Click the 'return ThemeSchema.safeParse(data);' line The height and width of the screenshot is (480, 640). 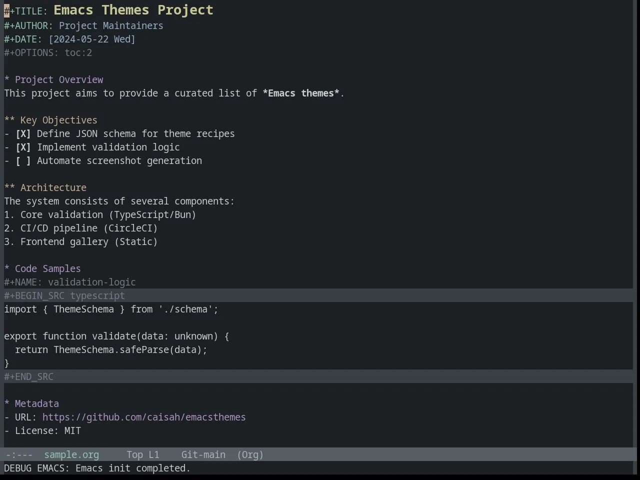click(111, 349)
